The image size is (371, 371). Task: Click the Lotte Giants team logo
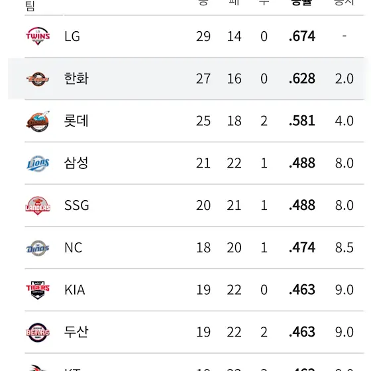tap(38, 121)
